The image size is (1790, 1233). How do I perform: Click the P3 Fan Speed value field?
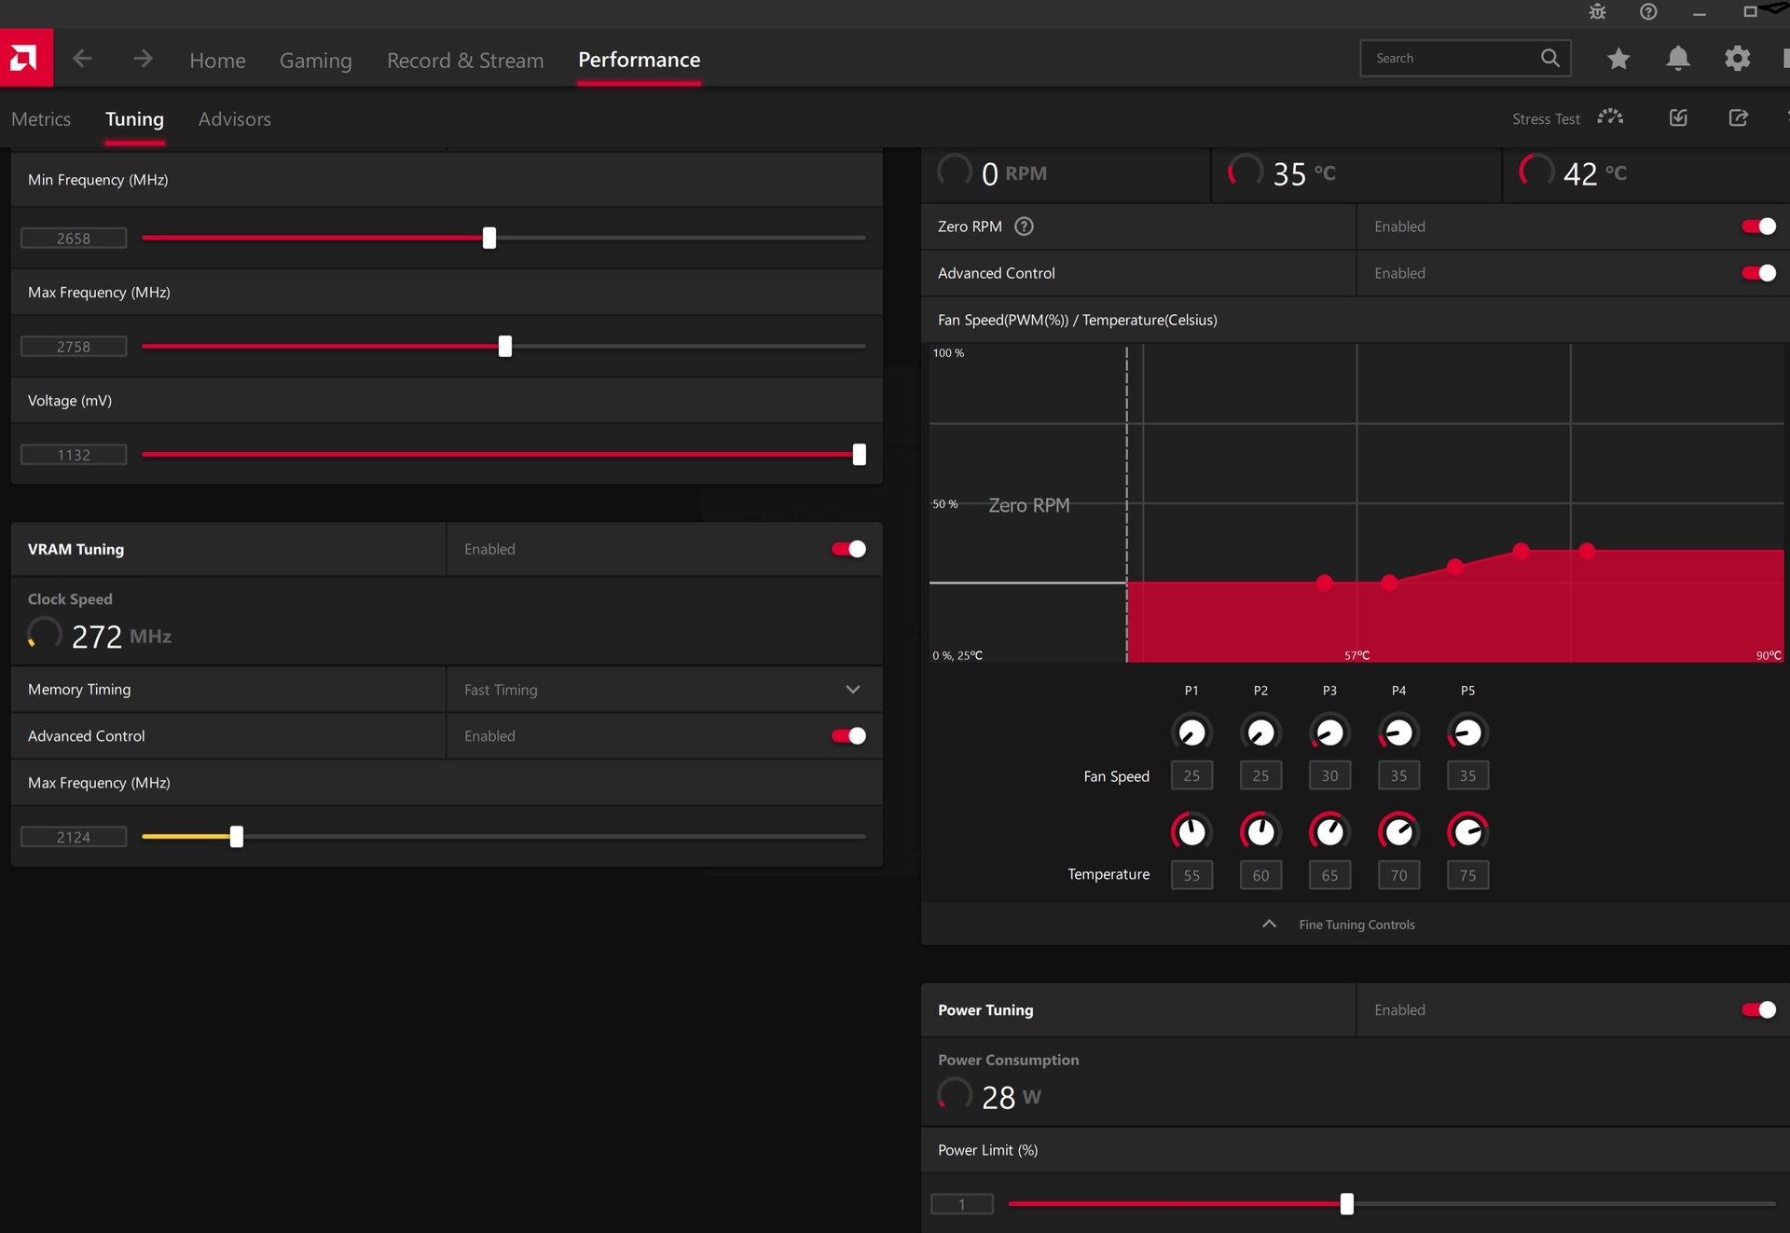(x=1329, y=775)
